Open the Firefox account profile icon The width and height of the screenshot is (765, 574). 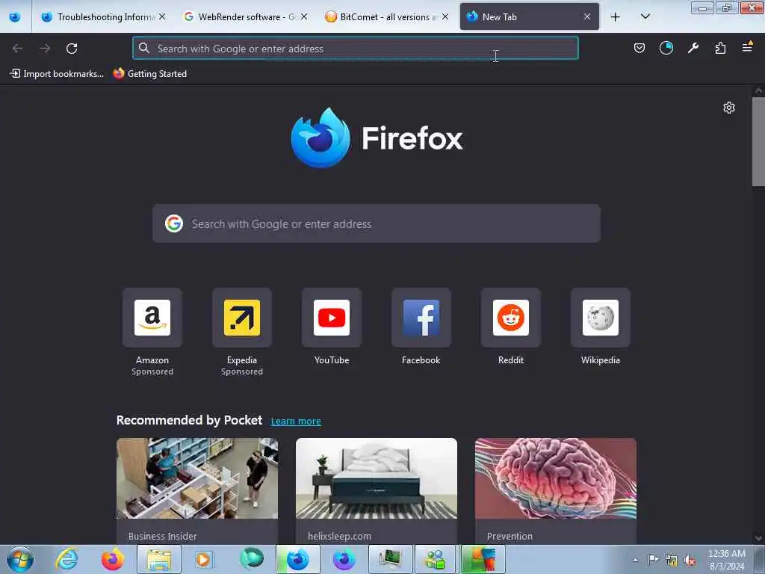tap(666, 49)
